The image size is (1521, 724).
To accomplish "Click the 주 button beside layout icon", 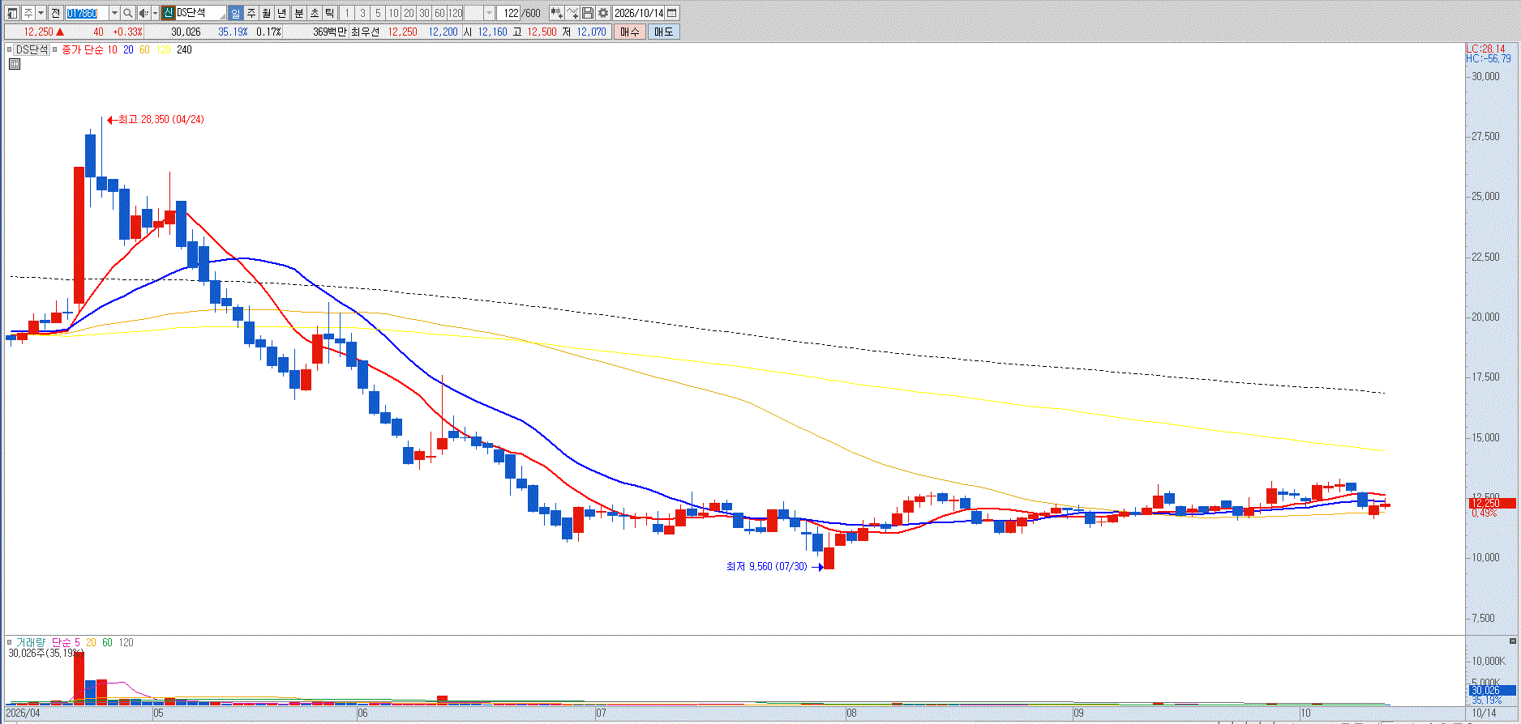I will pos(28,13).
